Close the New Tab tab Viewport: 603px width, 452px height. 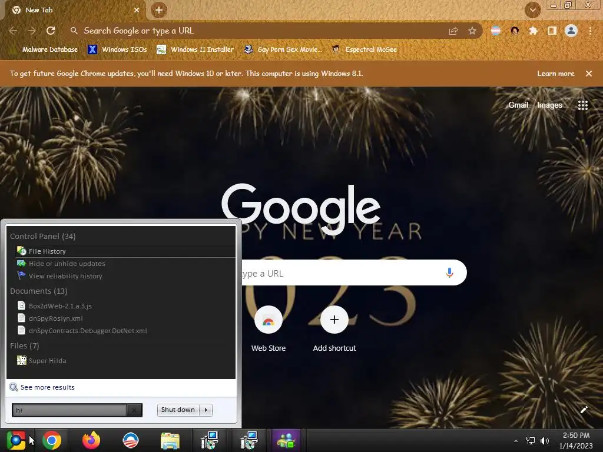coord(137,10)
